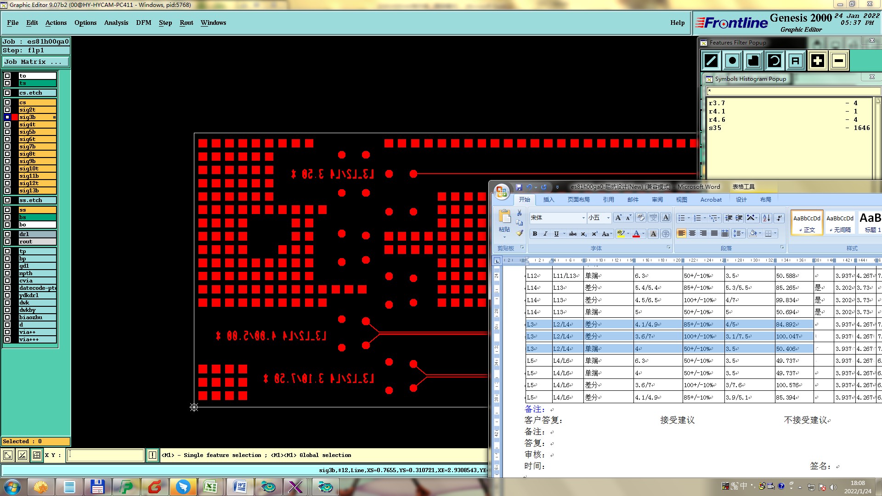This screenshot has height=496, width=882.
Task: Open the DFM menu
Action: pyautogui.click(x=143, y=23)
